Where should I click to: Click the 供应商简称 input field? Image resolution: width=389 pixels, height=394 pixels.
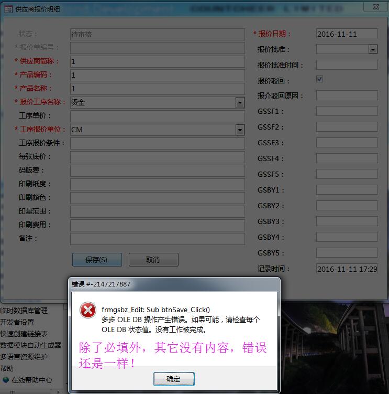(x=157, y=61)
